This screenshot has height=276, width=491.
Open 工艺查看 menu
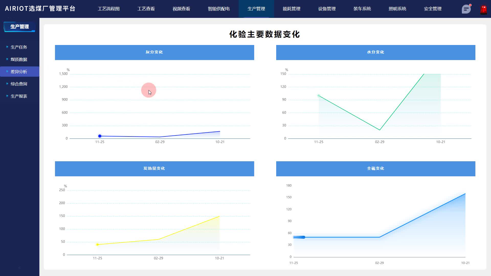(x=146, y=9)
